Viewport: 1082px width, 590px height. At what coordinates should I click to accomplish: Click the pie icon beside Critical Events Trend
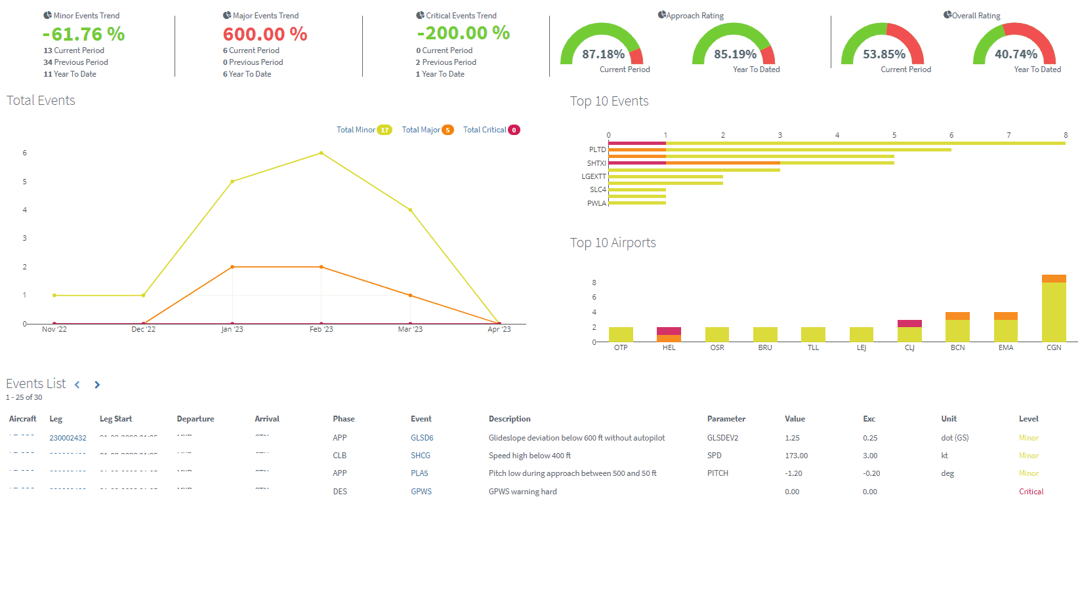[x=420, y=15]
